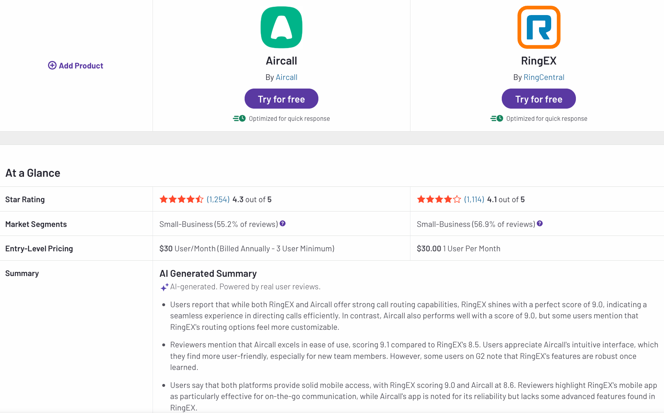This screenshot has width=664, height=413.
Task: Click Try for free under RingEX
Action: click(538, 99)
